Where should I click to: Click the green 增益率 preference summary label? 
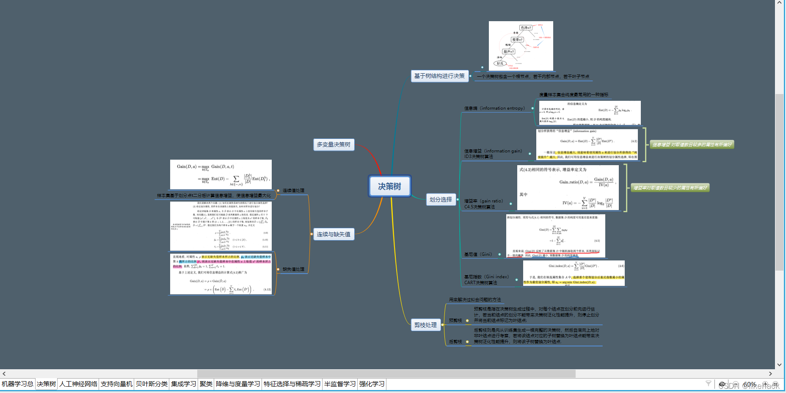point(670,188)
